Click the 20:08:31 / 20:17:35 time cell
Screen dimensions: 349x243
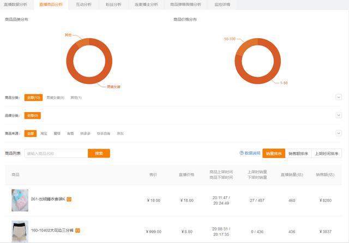click(x=221, y=232)
